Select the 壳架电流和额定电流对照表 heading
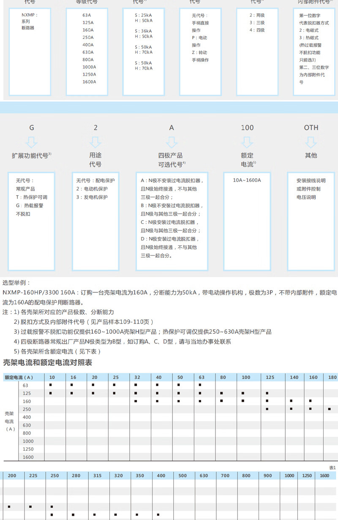Screen dimensions: 338x520 tap(47, 362)
